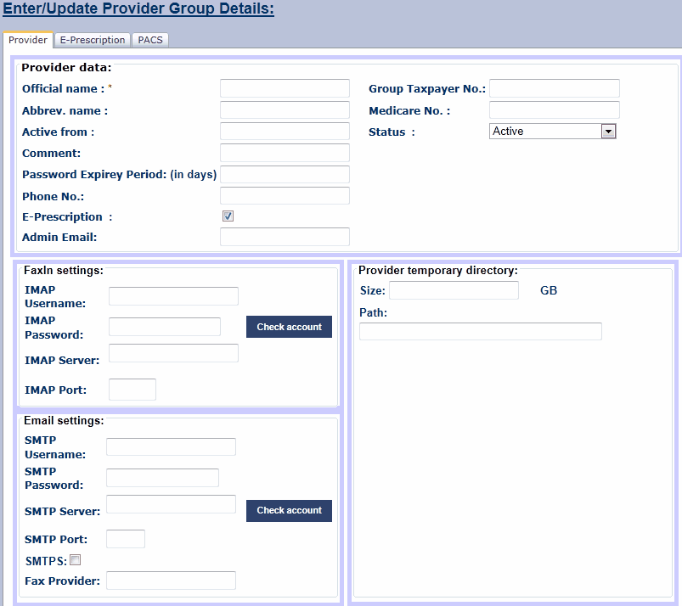Click the Medicare No. input box

point(554,110)
